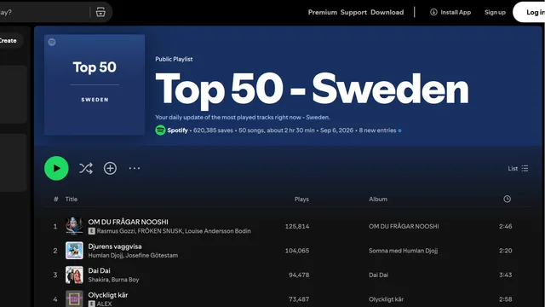
Task: Click track number 2
Action: (x=55, y=251)
